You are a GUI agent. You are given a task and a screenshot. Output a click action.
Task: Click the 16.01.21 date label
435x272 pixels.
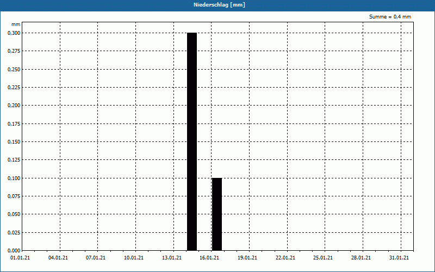point(209,258)
